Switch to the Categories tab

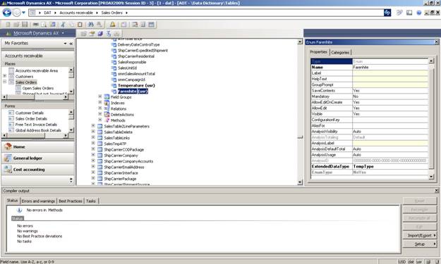(340, 53)
